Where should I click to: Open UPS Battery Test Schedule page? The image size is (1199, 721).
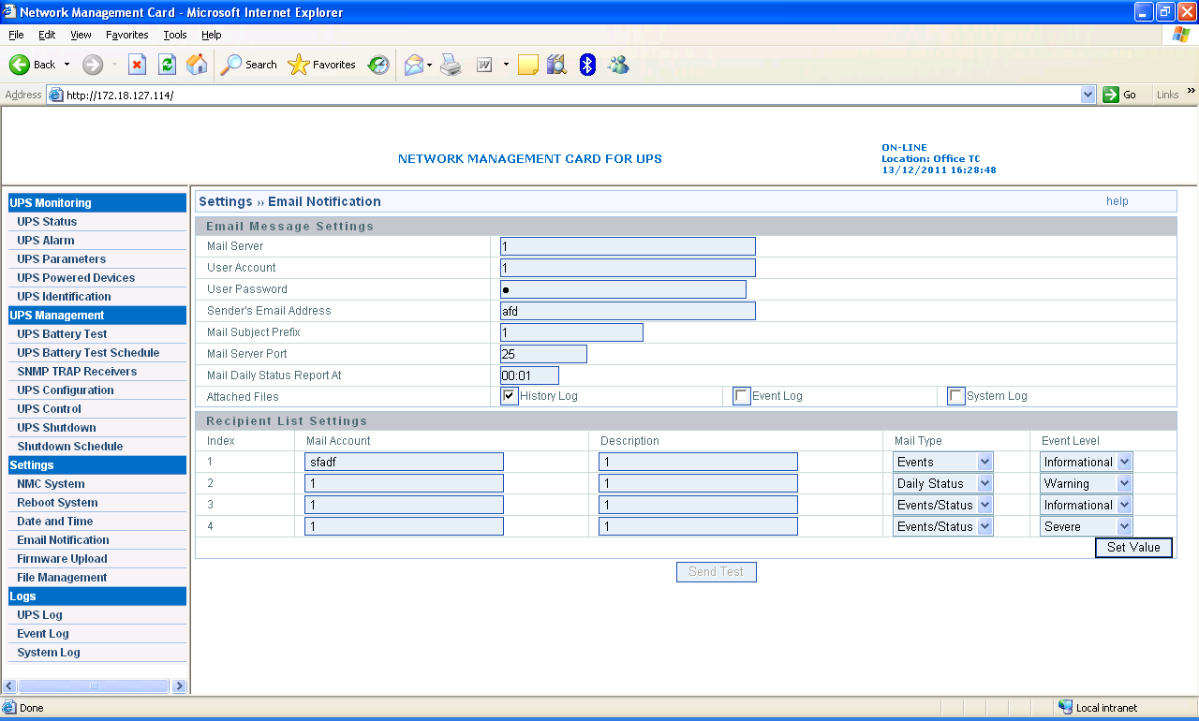[x=88, y=353]
